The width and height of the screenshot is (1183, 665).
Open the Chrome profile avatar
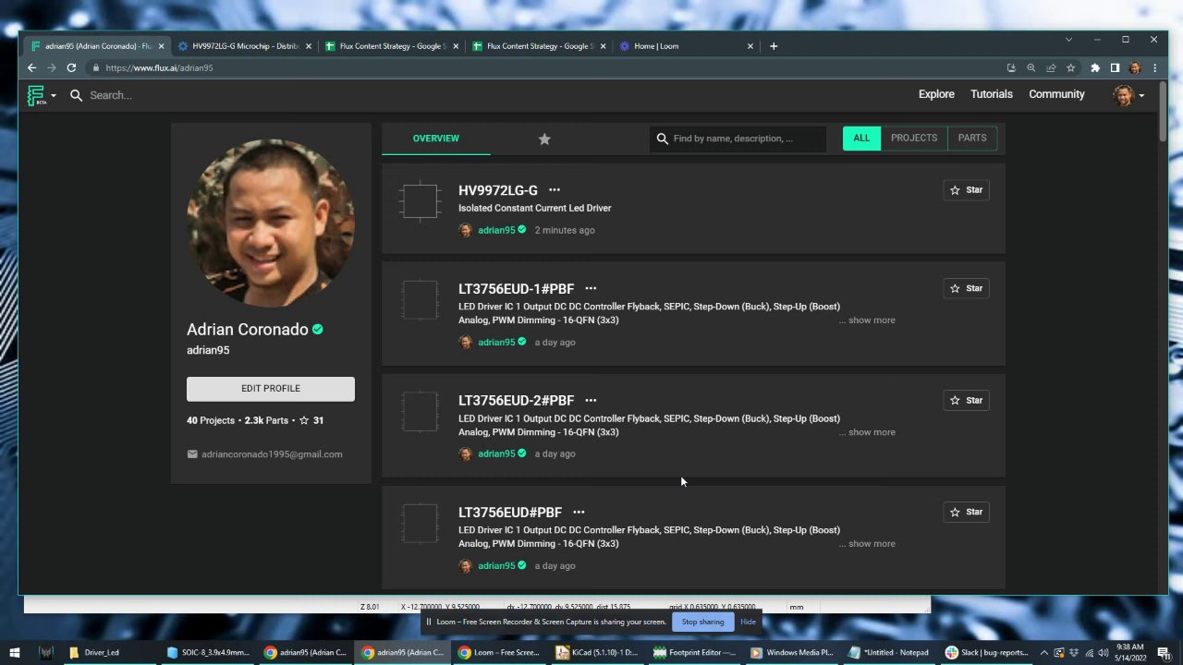(x=1135, y=68)
